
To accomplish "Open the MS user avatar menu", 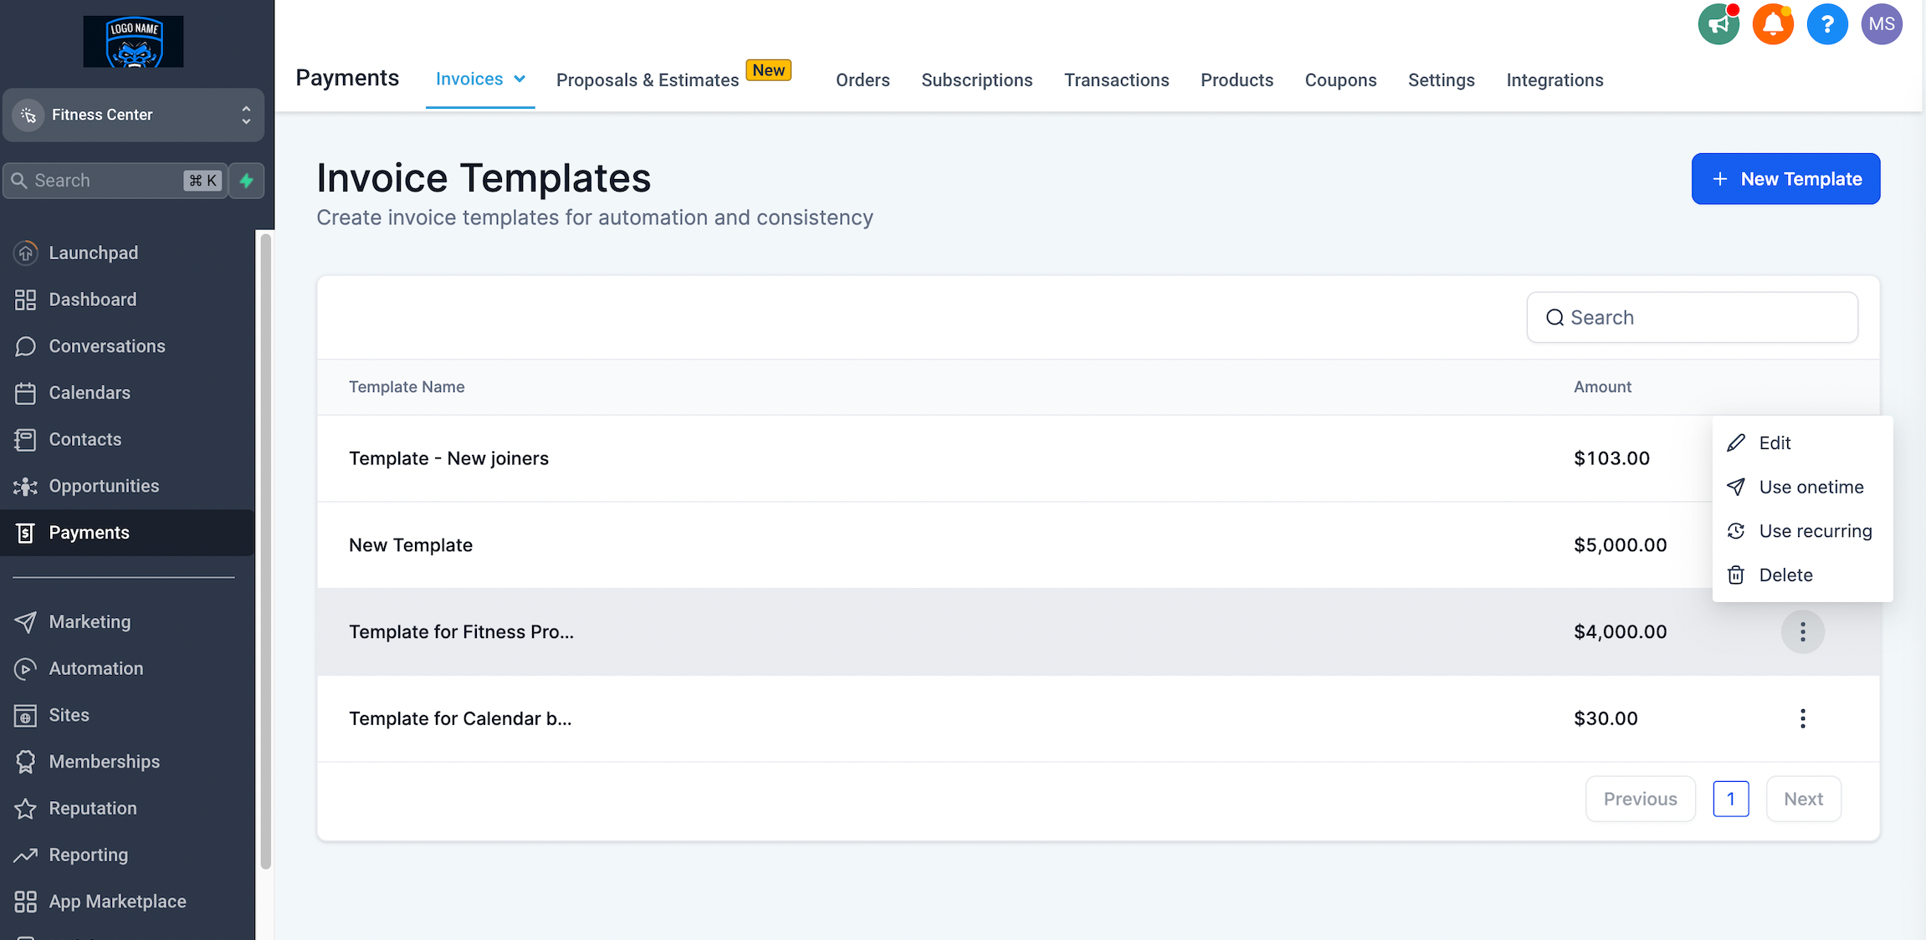I will point(1882,24).
